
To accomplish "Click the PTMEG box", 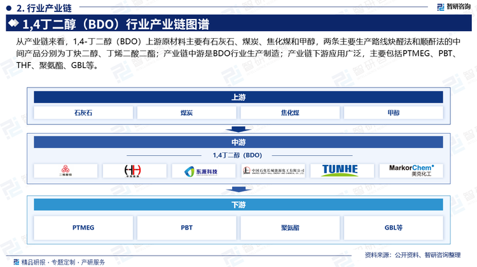I will pos(83,228).
